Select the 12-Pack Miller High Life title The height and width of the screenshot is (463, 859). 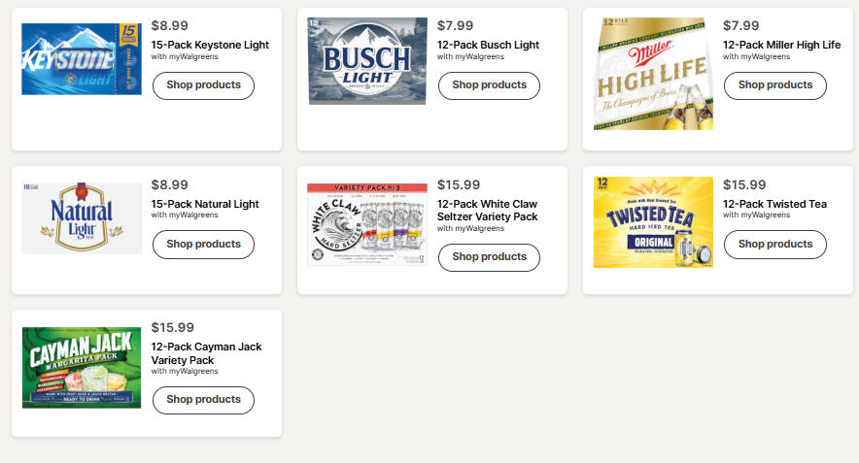[x=782, y=45]
